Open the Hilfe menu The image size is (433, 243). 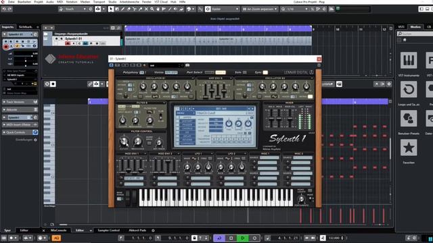point(183,1)
